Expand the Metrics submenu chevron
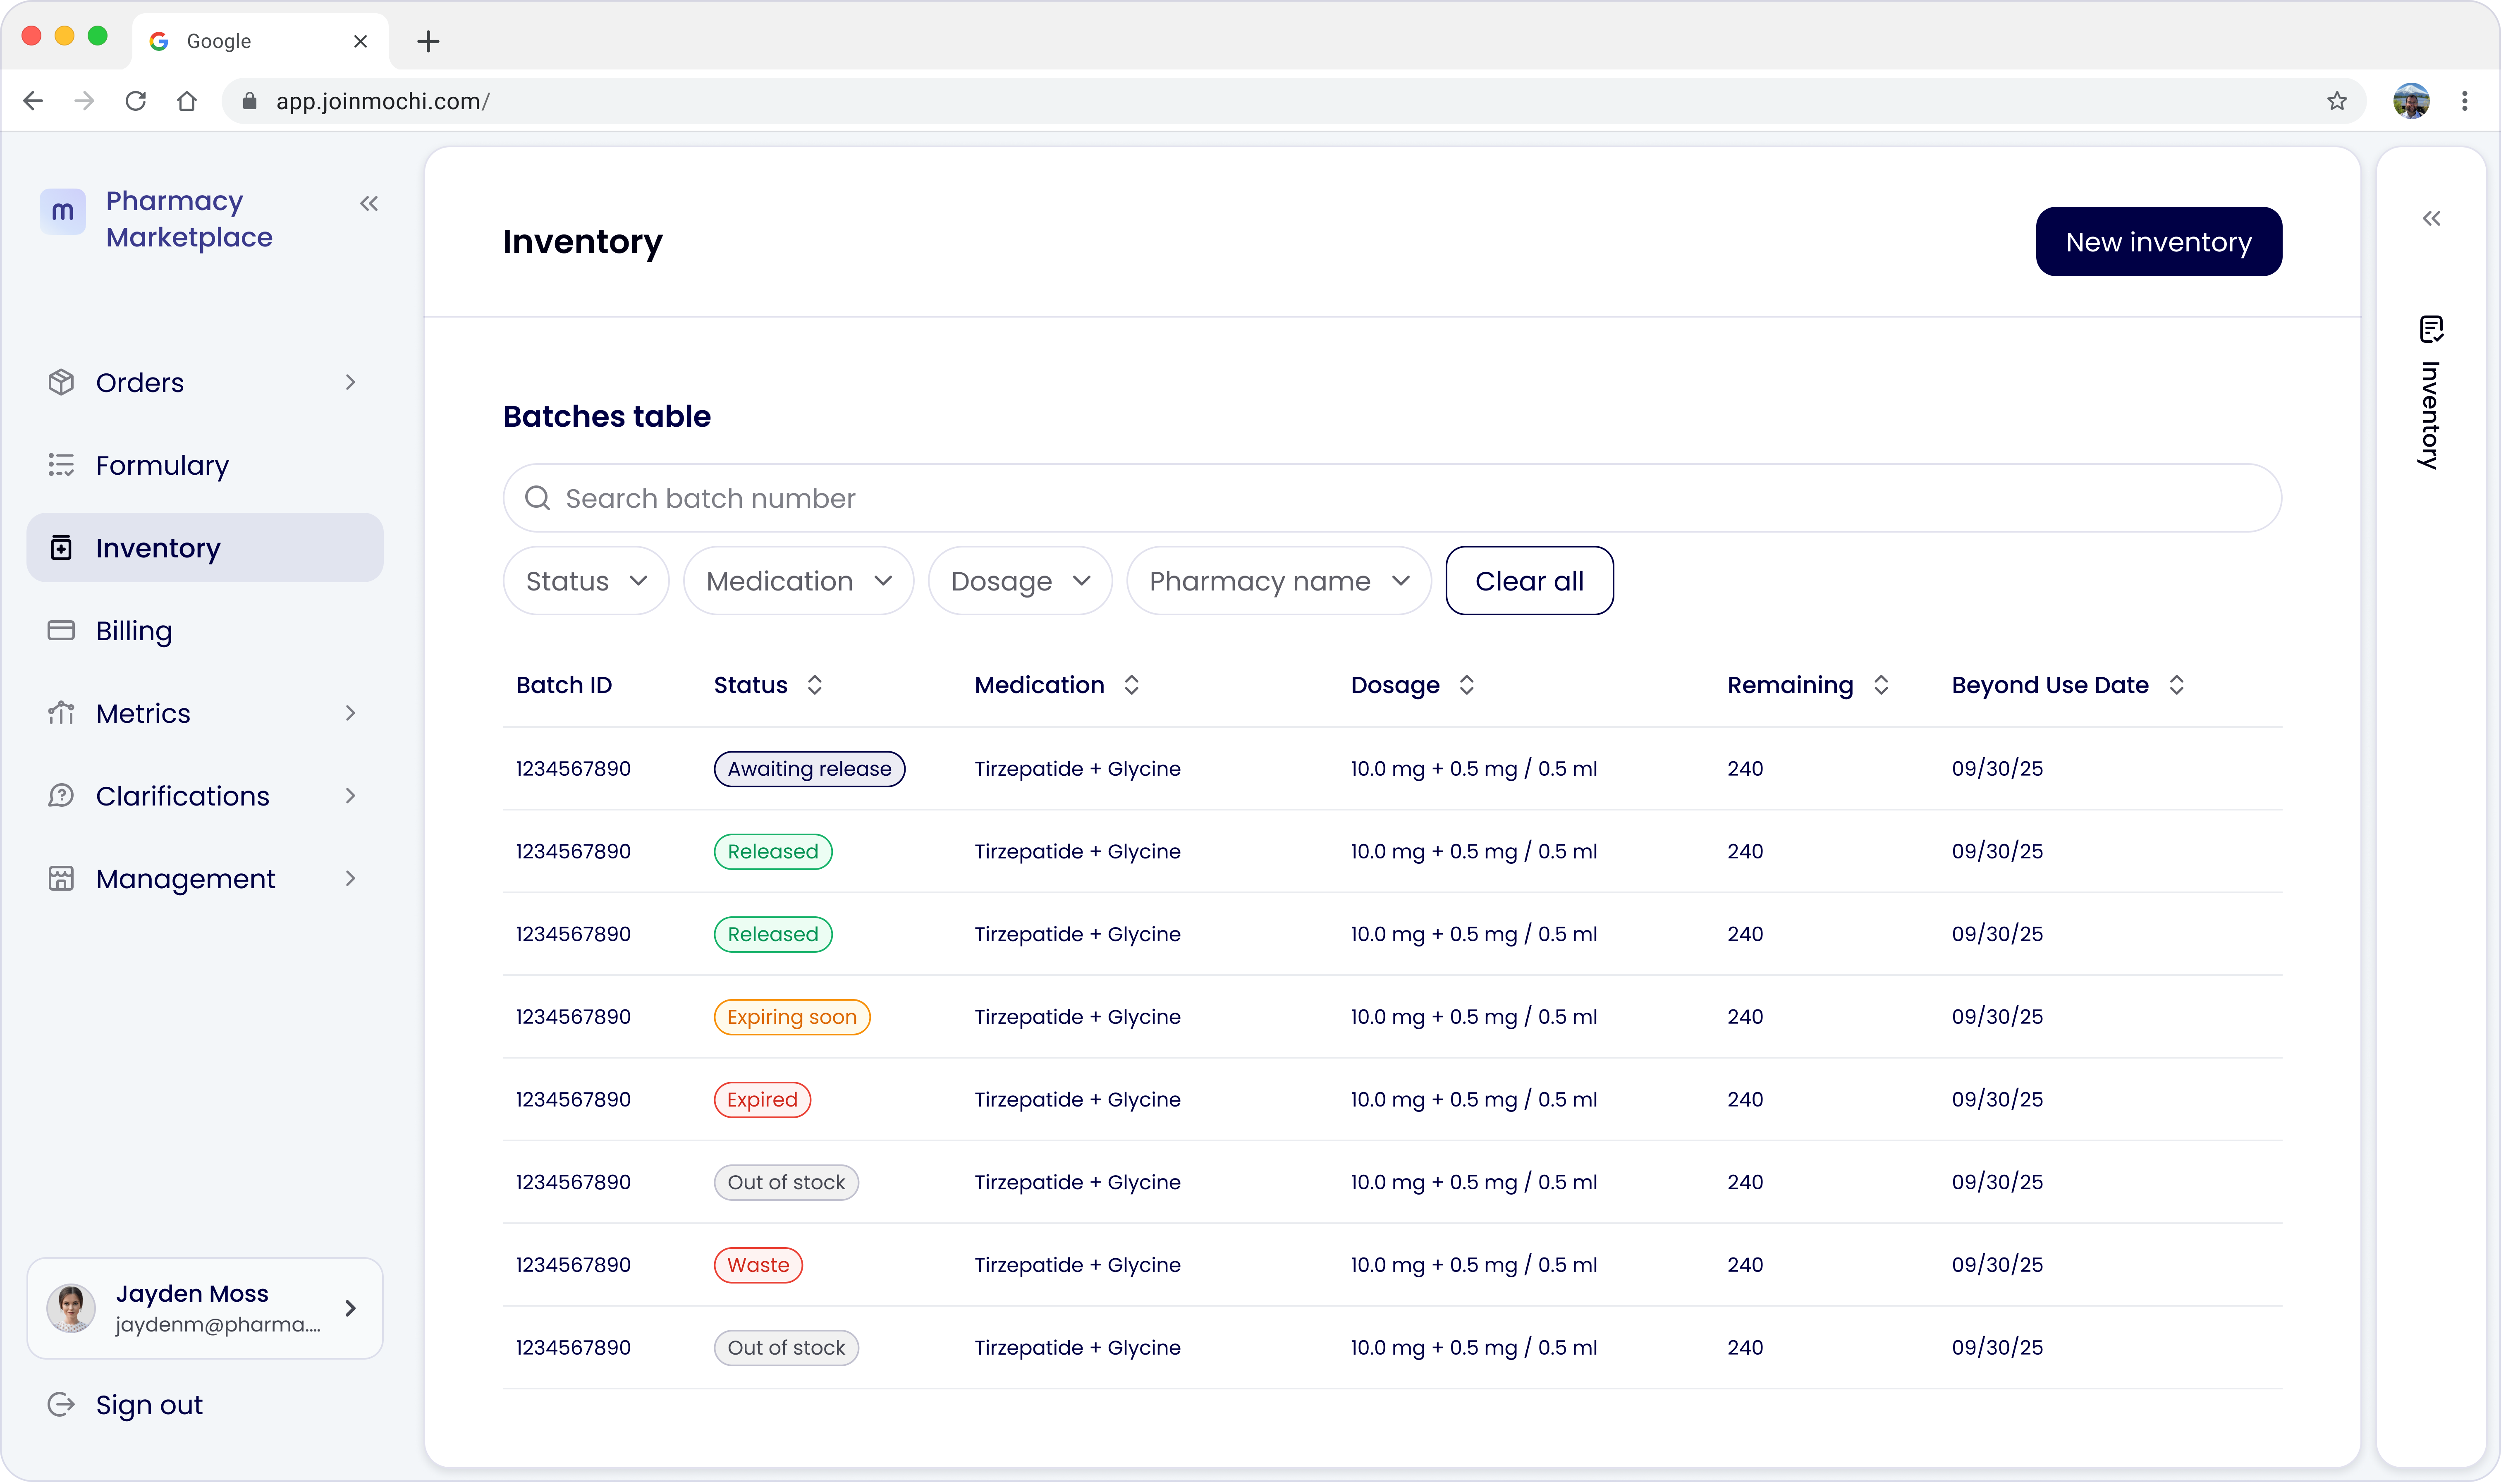This screenshot has width=2501, height=1482. (350, 713)
